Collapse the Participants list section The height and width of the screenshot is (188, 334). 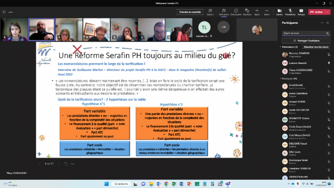click(x=280, y=79)
